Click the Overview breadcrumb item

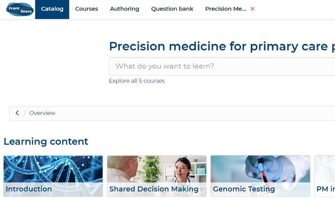point(42,113)
